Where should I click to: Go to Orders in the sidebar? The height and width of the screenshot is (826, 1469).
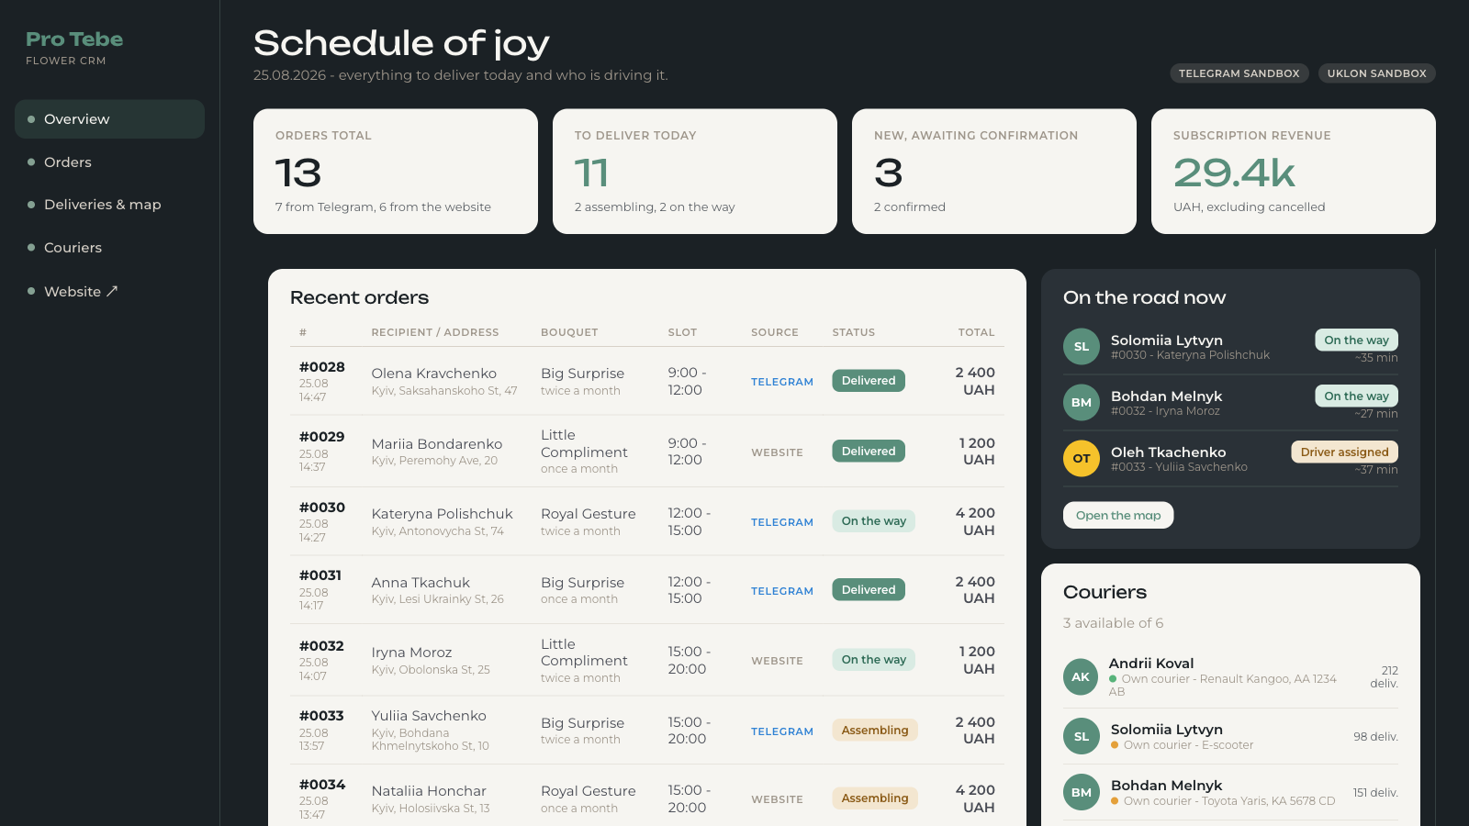tap(109, 162)
